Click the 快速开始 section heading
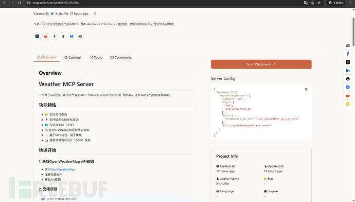The width and height of the screenshot is (355, 202). pyautogui.click(x=47, y=150)
